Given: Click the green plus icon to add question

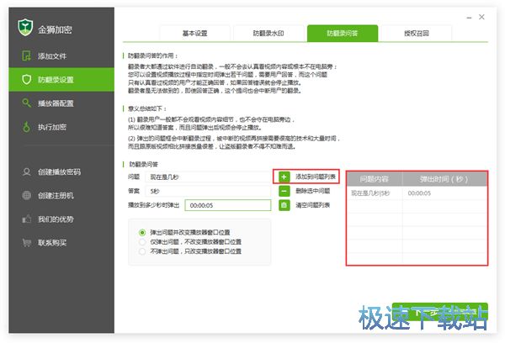Looking at the screenshot, I should click(284, 177).
